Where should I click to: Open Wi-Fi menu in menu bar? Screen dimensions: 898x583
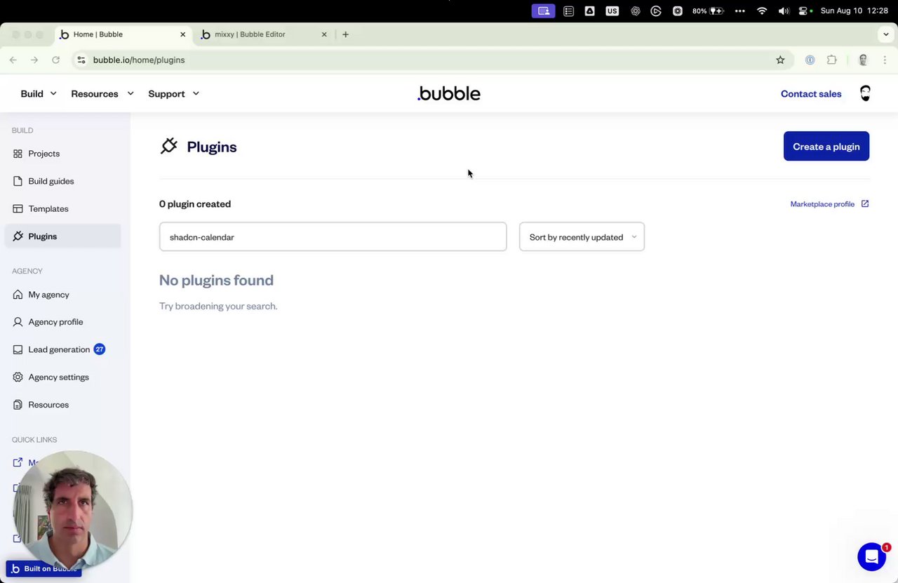[762, 11]
